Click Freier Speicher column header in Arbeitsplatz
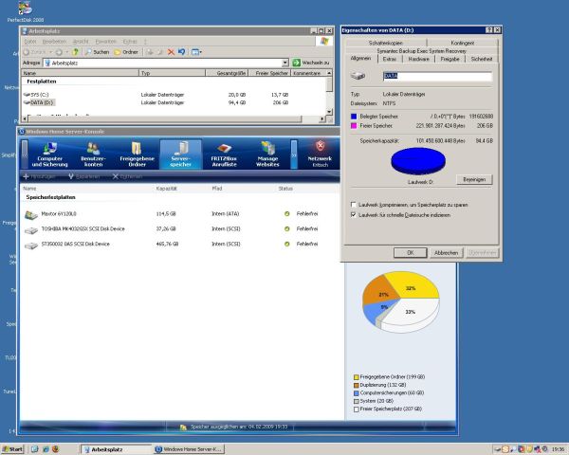The image size is (569, 455). coord(269,73)
